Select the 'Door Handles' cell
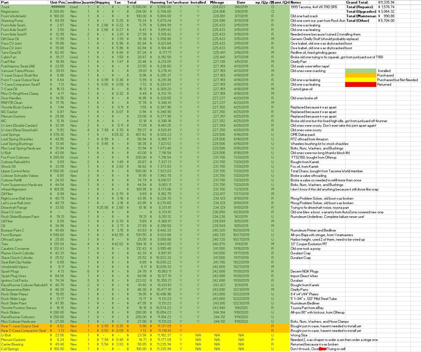 tap(25, 98)
